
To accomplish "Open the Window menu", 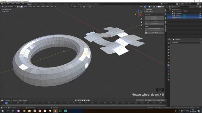I will [x=18, y=4].
